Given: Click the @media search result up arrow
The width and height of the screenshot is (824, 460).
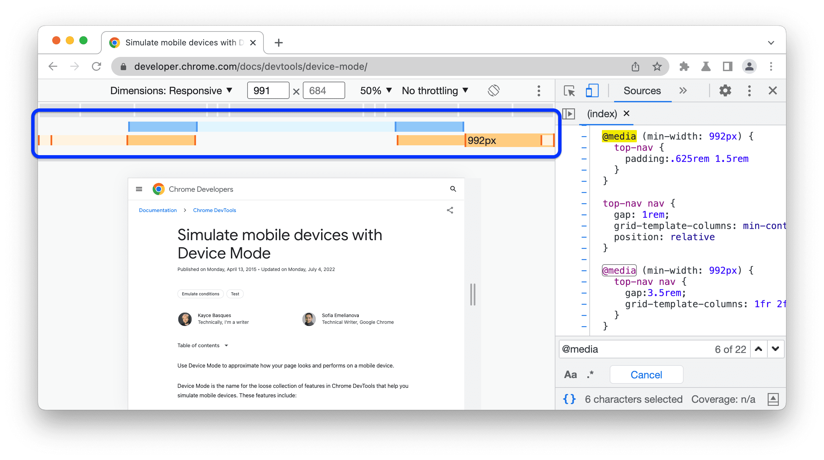Looking at the screenshot, I should [x=759, y=349].
